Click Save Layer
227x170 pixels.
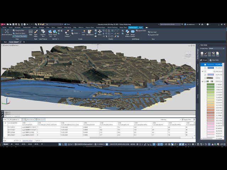[152, 32]
